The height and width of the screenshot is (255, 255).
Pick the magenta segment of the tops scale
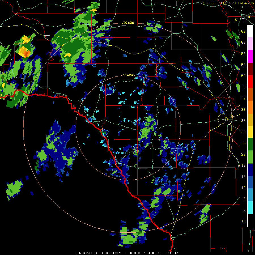pyautogui.click(x=250, y=56)
